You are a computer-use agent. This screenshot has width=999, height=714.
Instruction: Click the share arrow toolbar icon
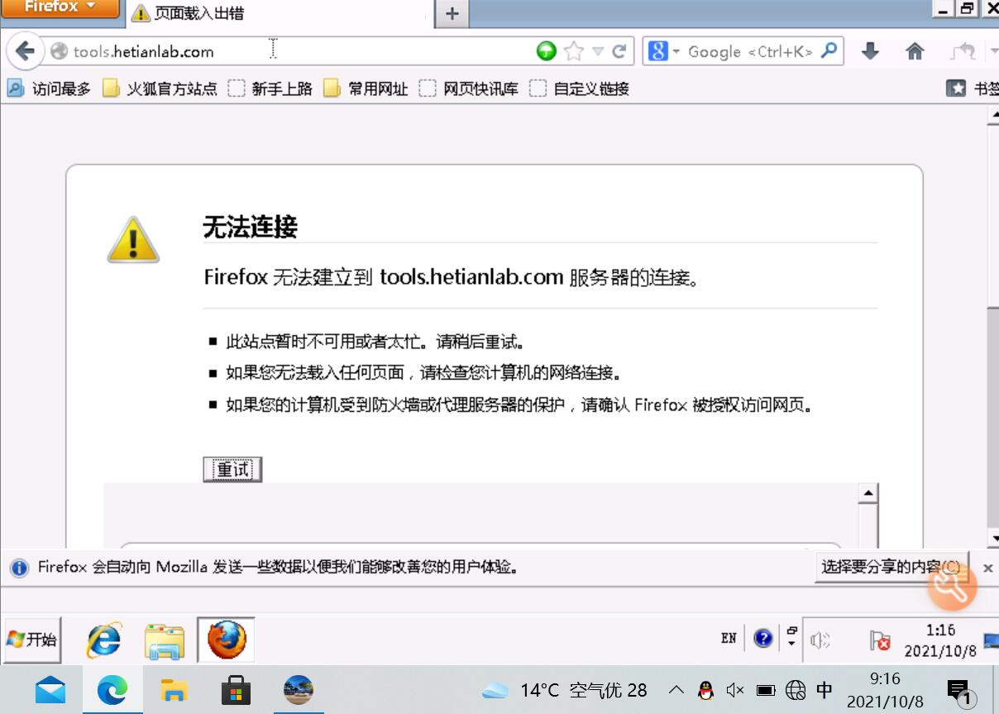point(963,51)
